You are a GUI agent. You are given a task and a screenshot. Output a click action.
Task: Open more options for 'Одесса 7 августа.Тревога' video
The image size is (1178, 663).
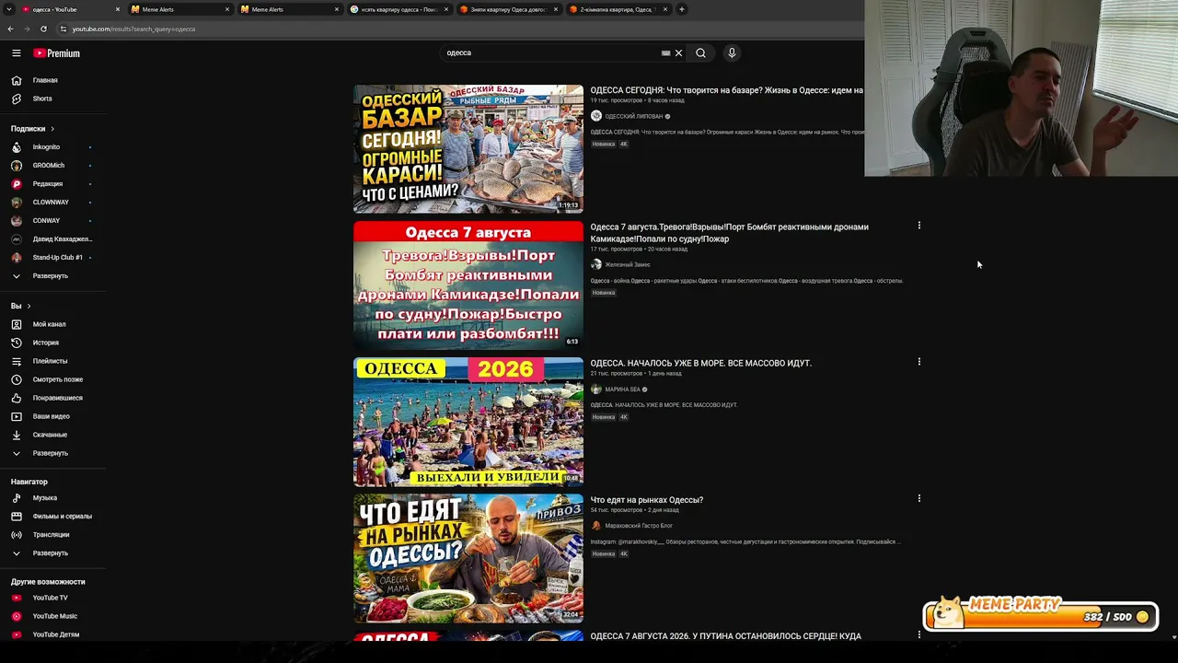click(918, 226)
